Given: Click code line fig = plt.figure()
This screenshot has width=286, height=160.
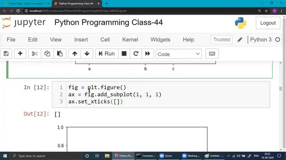Looking at the screenshot, I should 97,88.
